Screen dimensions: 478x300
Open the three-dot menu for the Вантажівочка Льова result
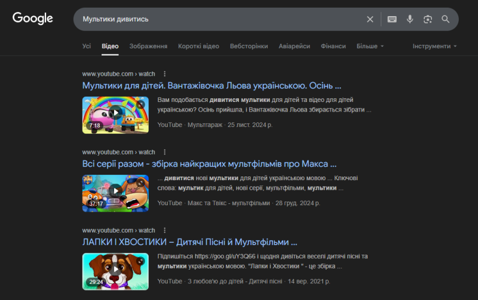coord(165,73)
